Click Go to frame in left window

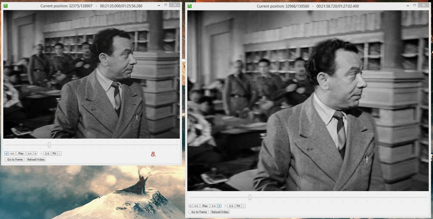tap(15, 160)
